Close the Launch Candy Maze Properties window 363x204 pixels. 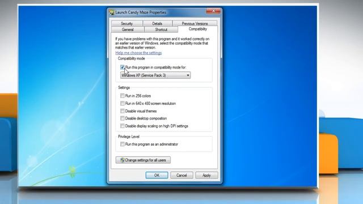pos(213,11)
